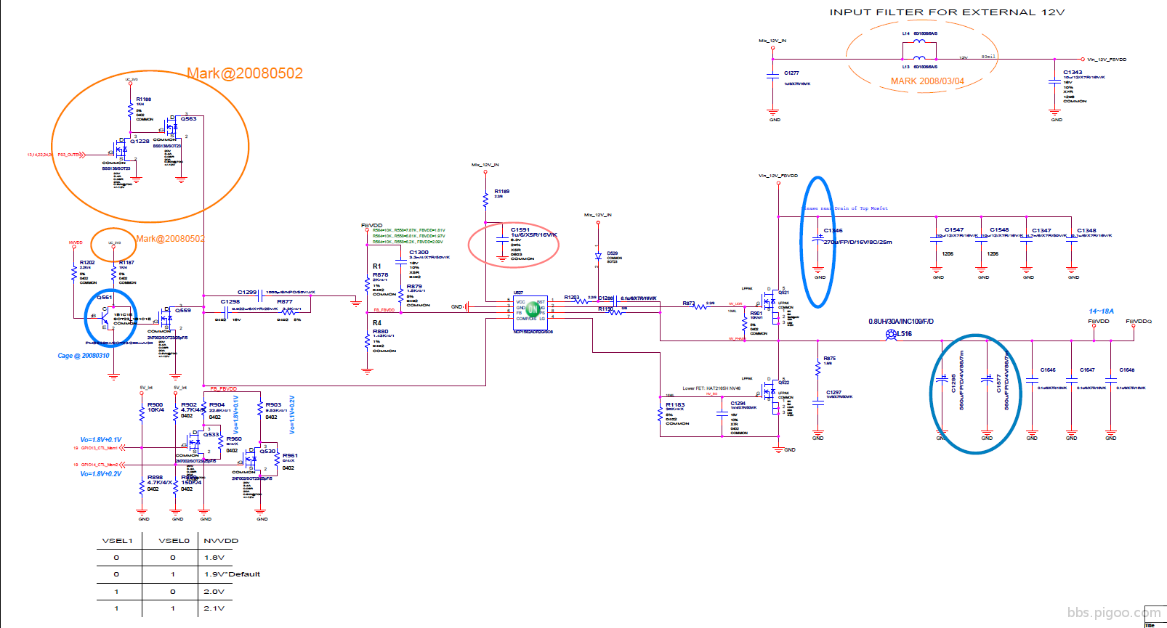Image resolution: width=1167 pixels, height=628 pixels.
Task: Select the vertical "Vo=1.1V+0.2V" label
Action: coord(292,415)
